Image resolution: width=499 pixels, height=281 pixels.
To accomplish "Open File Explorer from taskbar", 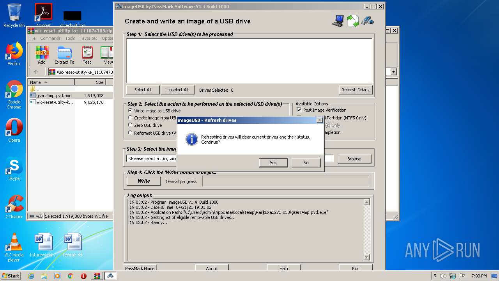I will click(x=44, y=276).
